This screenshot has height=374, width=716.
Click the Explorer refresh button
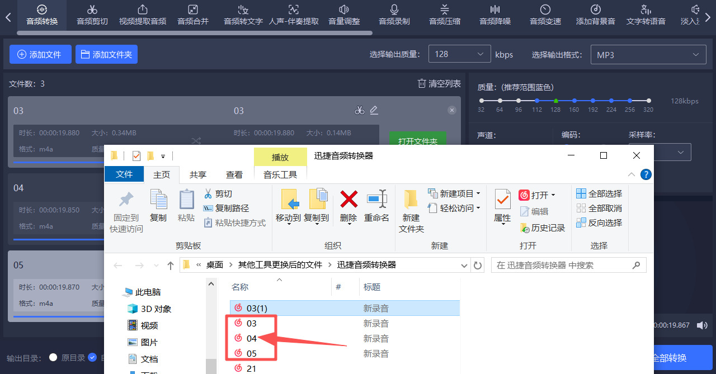pyautogui.click(x=478, y=265)
